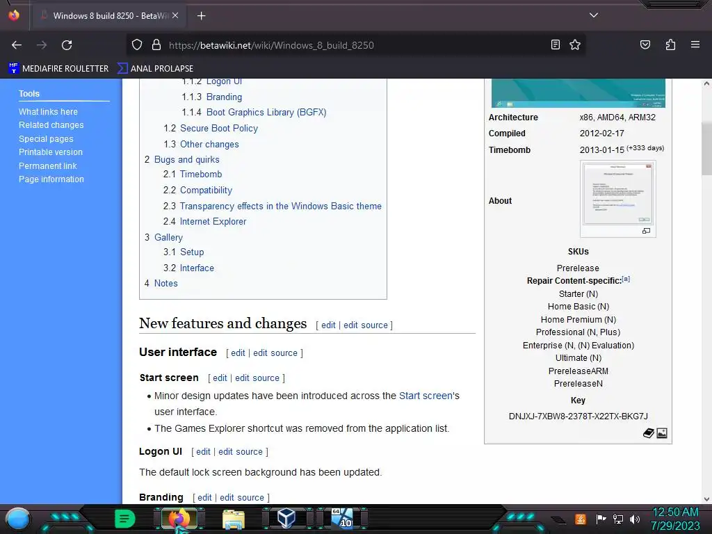Click edit source next to User interface

[x=275, y=353]
